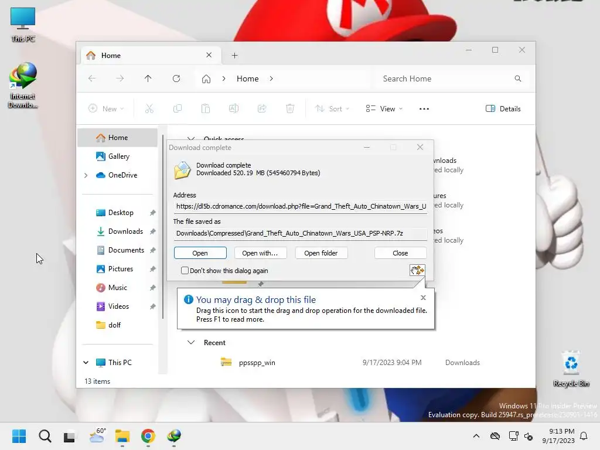The width and height of the screenshot is (600, 450).
Task: Click Internet Download Manager taskbar icon
Action: pos(174,436)
